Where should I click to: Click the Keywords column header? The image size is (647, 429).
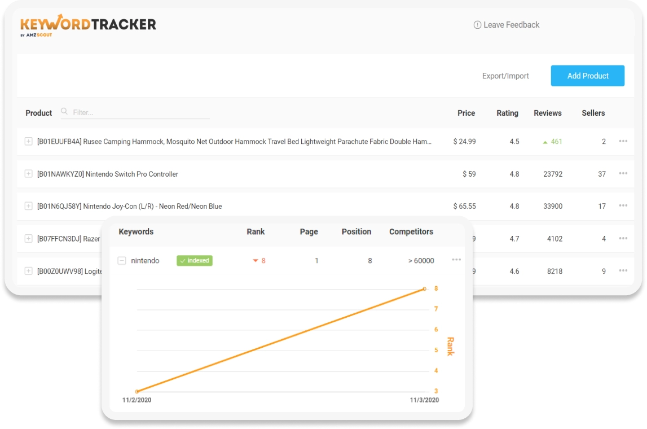pyautogui.click(x=136, y=231)
